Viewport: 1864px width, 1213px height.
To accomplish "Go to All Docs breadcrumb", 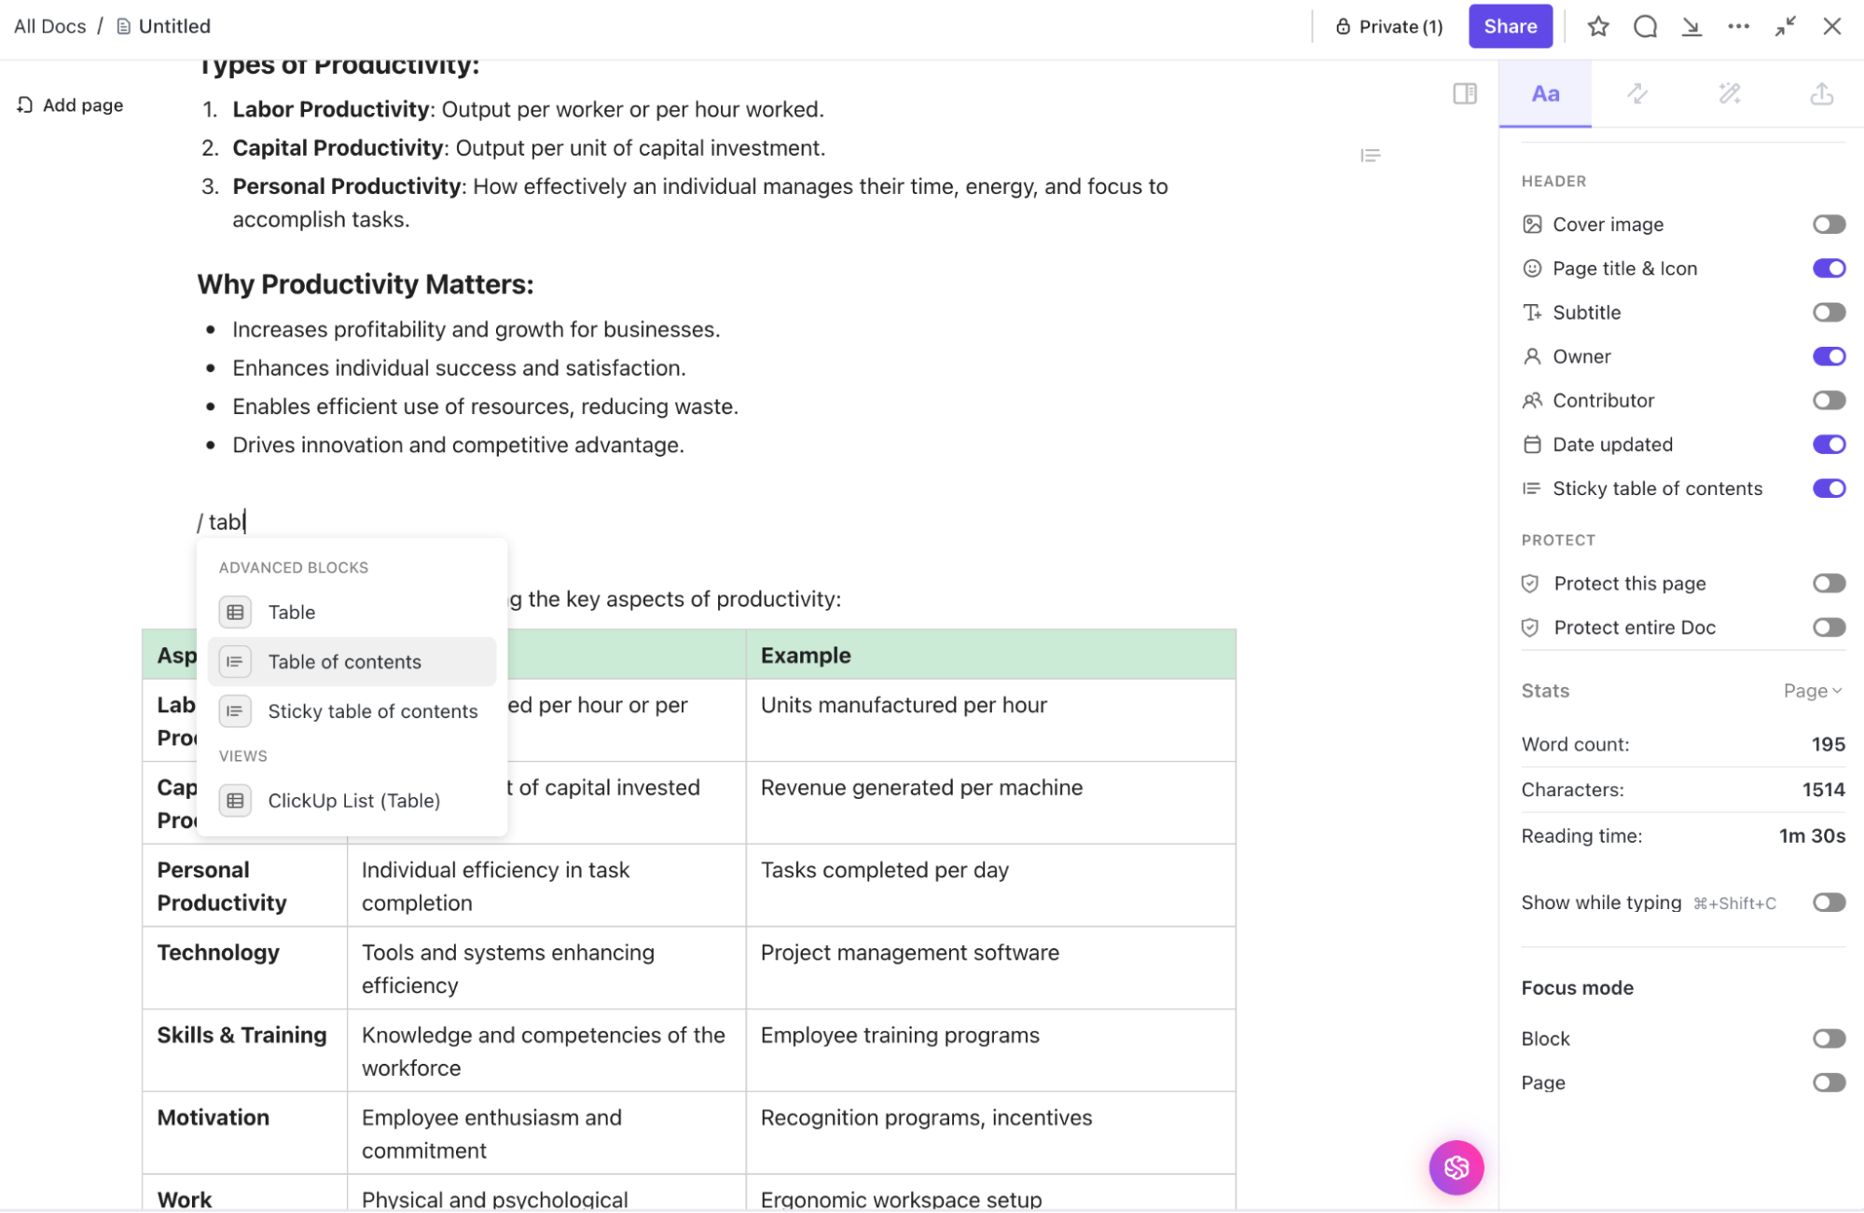I will (x=49, y=26).
